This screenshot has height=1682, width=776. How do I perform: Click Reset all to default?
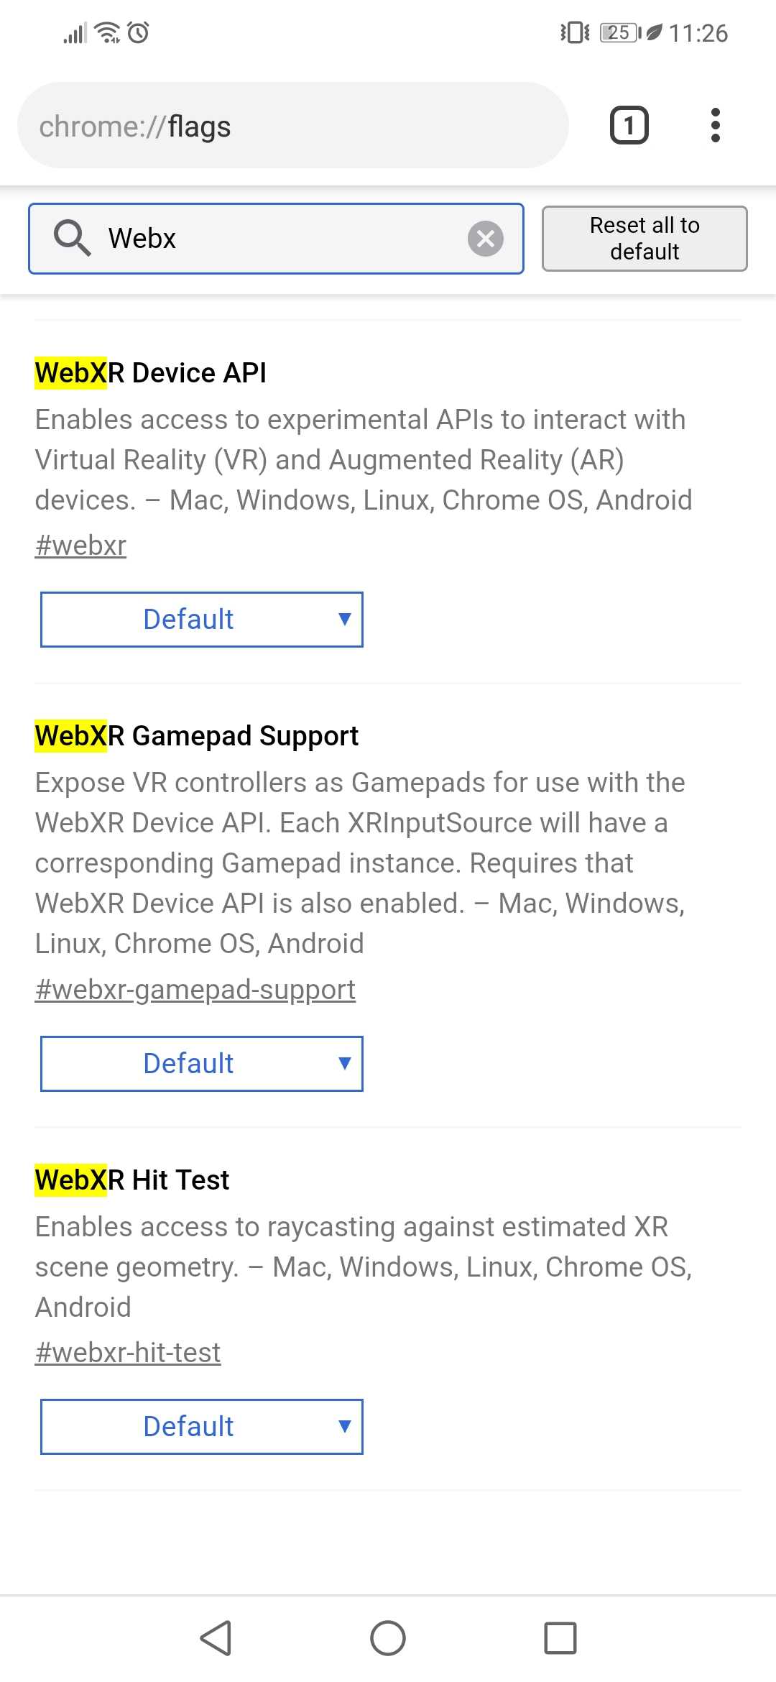coord(645,238)
